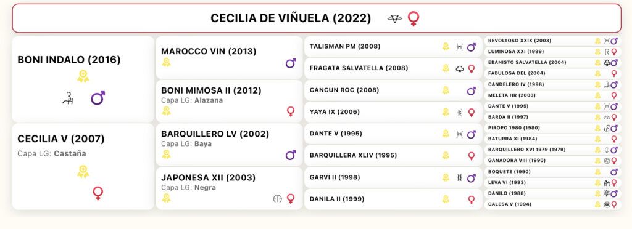The width and height of the screenshot is (632, 229).
Task: Click the brand icon on the Japonesa XII card
Action: pyautogui.click(x=277, y=198)
